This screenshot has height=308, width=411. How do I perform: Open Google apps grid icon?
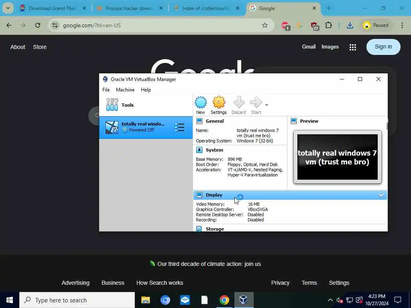click(x=352, y=47)
